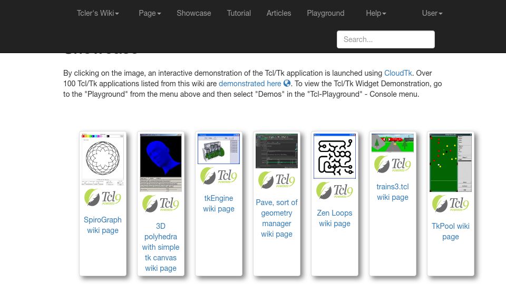Click the Tcl9 logo in Zen Loops card
The height and width of the screenshot is (284, 506).
pyautogui.click(x=335, y=190)
